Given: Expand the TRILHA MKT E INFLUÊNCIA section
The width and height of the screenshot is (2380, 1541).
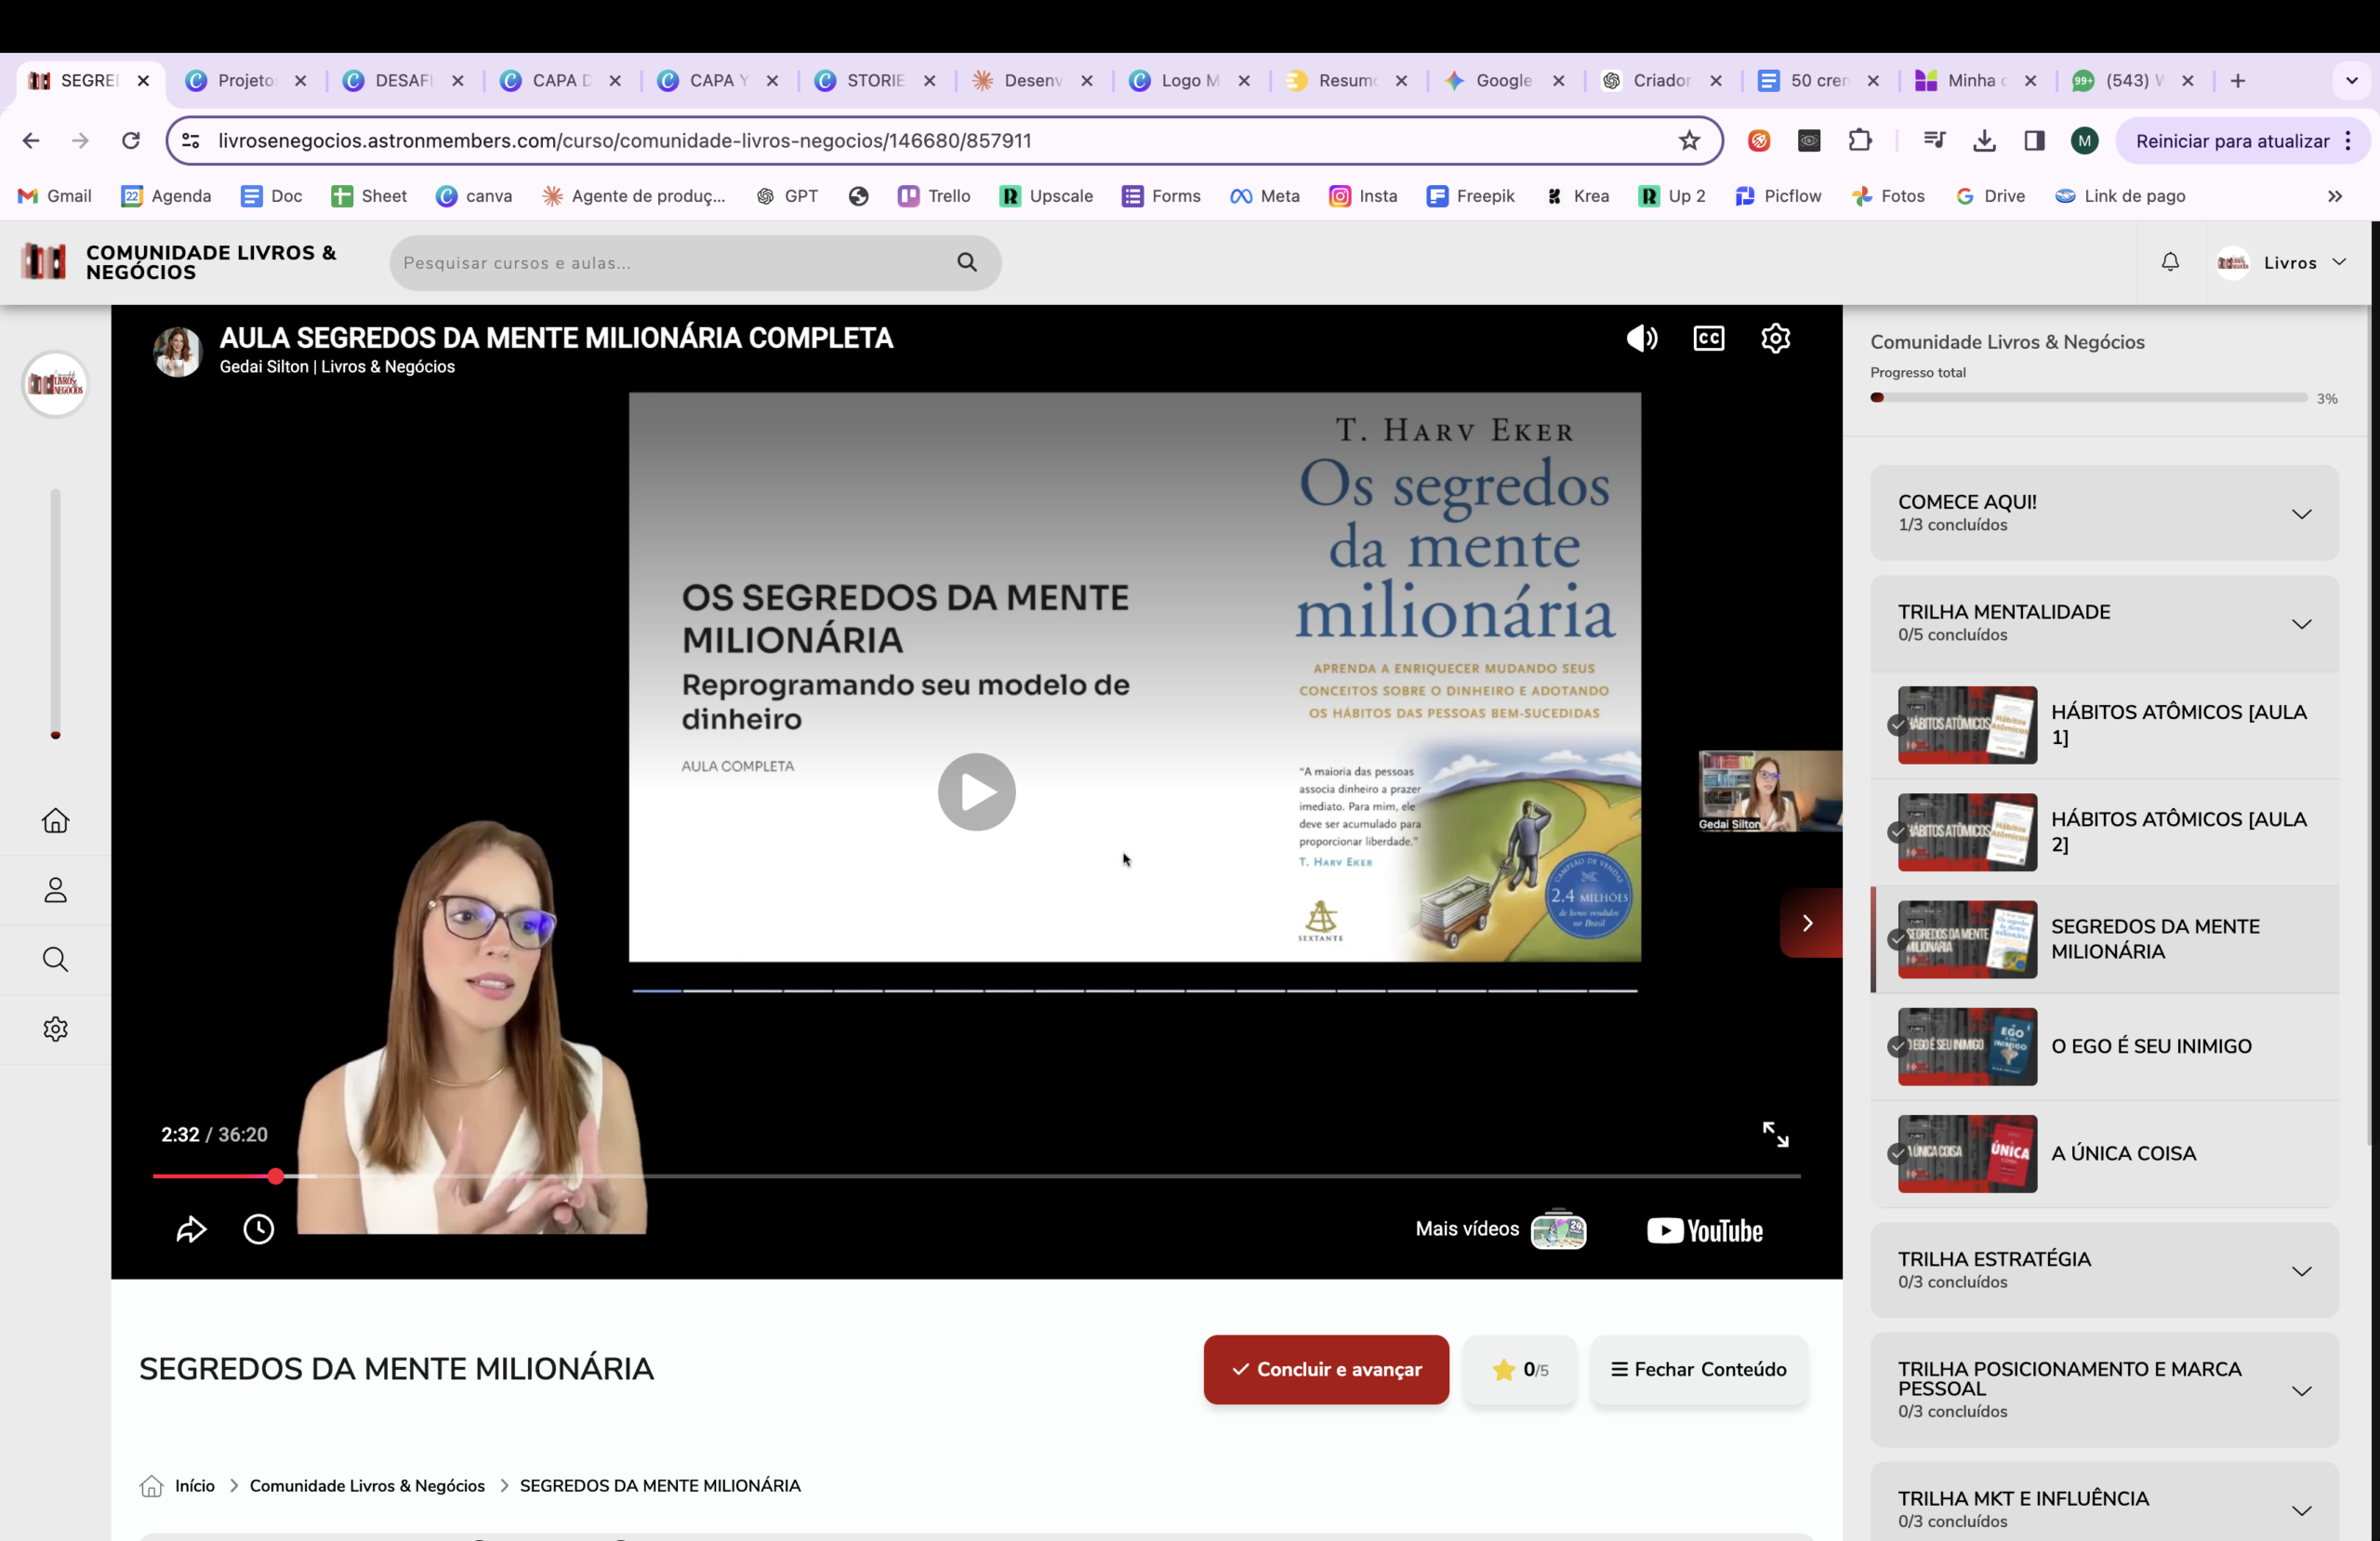Looking at the screenshot, I should 2103,1509.
